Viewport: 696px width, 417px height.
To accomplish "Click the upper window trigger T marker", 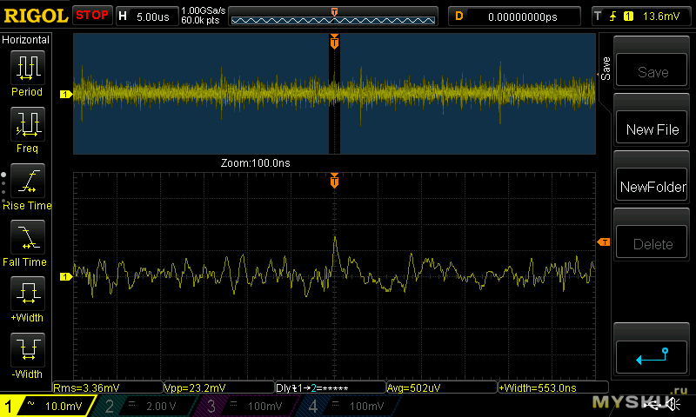I will (334, 42).
